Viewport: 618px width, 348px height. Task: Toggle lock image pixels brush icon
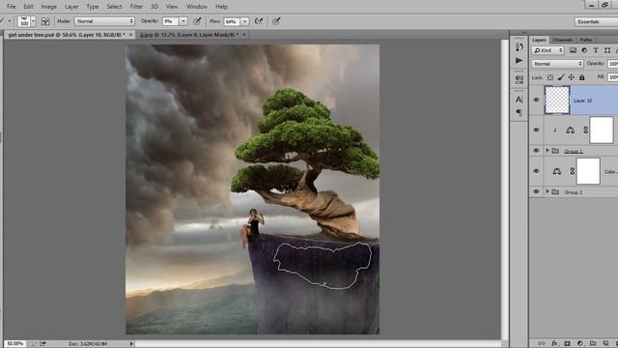coord(561,77)
